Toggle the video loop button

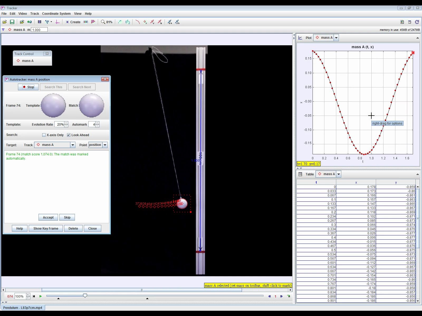[289, 296]
